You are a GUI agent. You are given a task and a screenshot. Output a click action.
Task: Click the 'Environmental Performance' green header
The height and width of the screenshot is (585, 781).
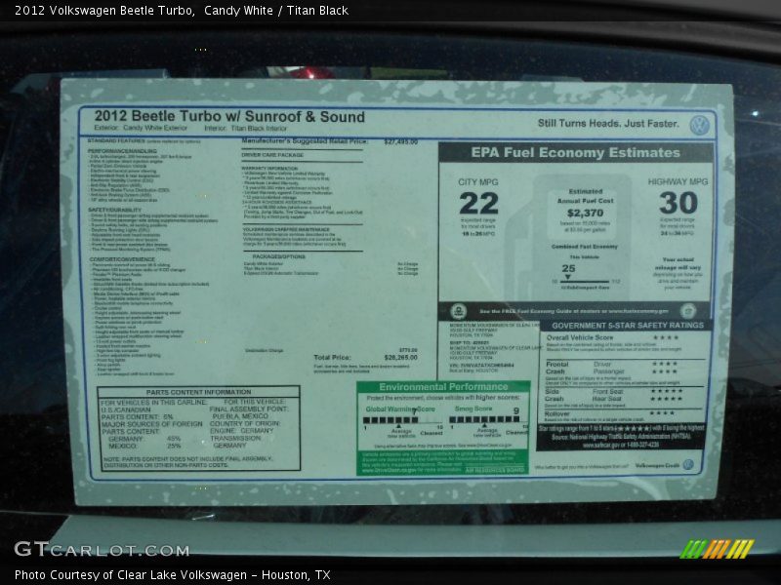point(443,387)
